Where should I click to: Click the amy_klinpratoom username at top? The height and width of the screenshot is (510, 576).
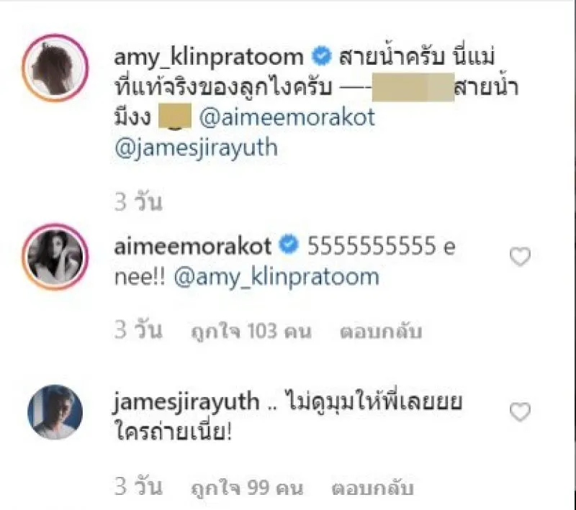[209, 58]
